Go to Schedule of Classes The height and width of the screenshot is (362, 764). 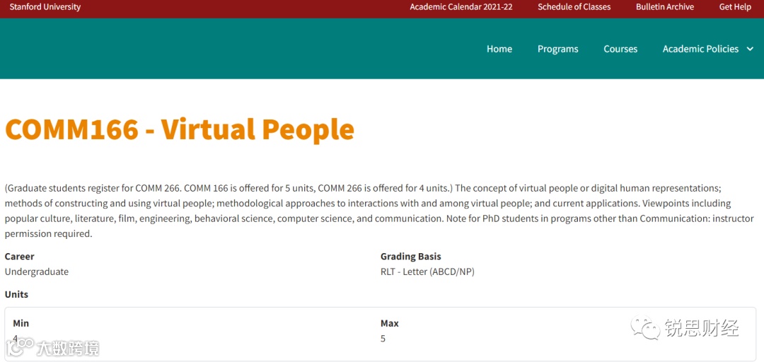pos(574,7)
